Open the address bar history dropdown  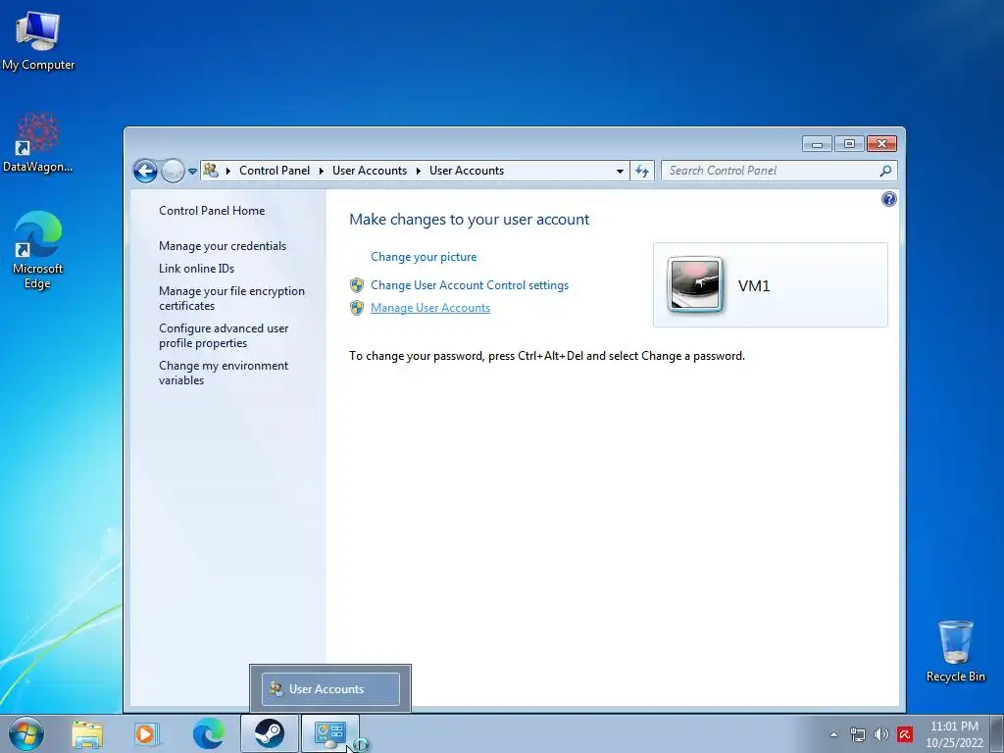(x=620, y=171)
